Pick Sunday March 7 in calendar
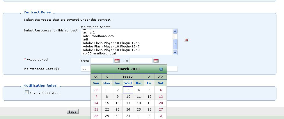The height and width of the screenshot is (119, 284). [x=96, y=97]
